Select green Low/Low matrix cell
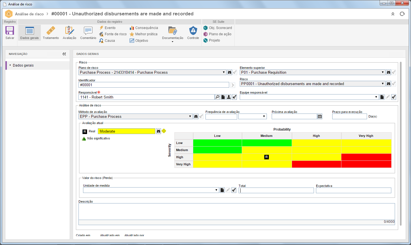The width and height of the screenshot is (411, 245). [x=217, y=143]
